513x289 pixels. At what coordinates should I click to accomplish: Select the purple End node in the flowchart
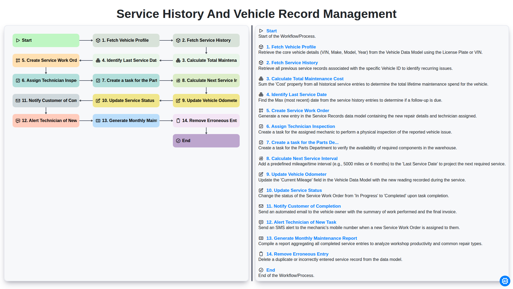coord(206,141)
